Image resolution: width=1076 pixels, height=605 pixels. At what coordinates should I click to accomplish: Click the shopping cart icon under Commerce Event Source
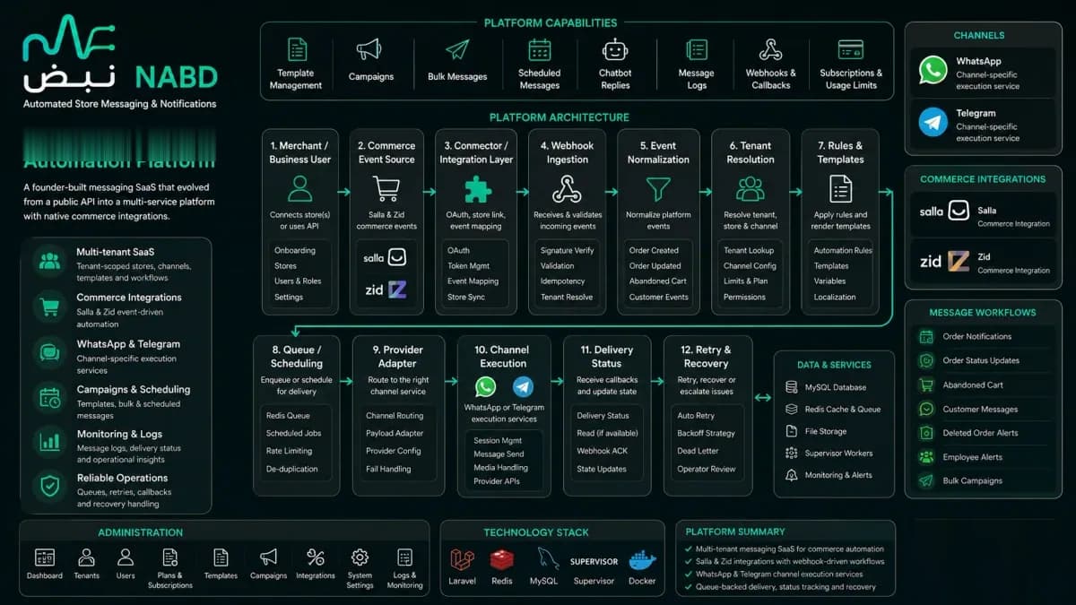click(386, 189)
